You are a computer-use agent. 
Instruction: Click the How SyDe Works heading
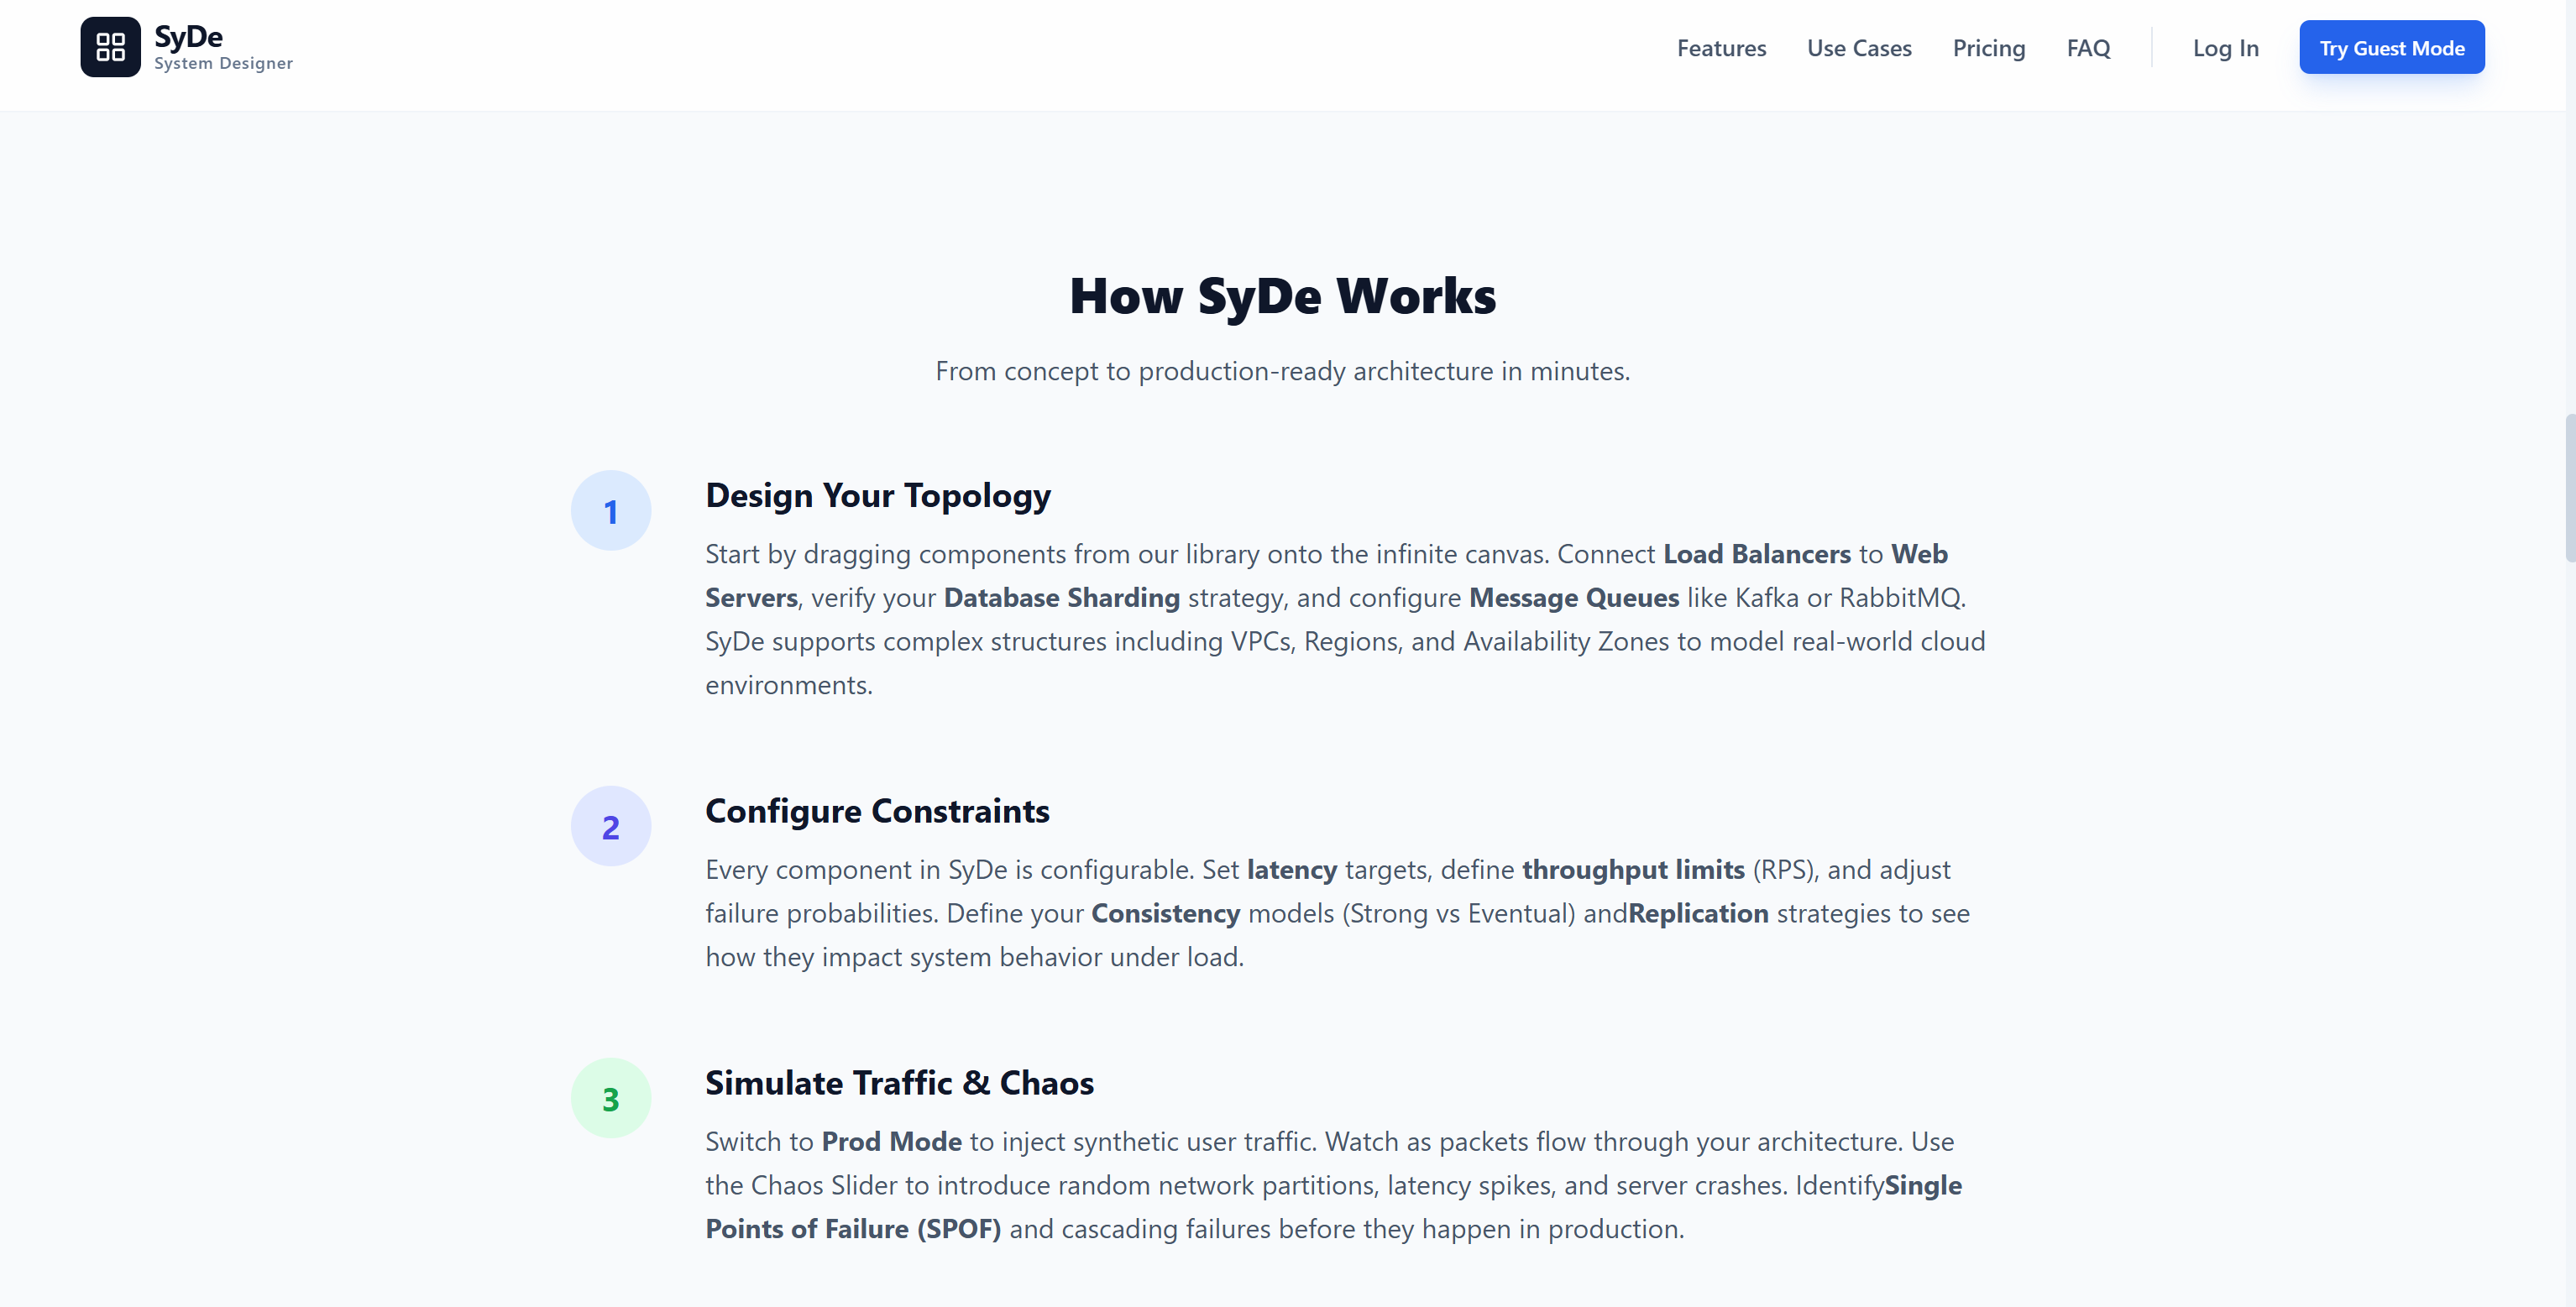[x=1283, y=295]
